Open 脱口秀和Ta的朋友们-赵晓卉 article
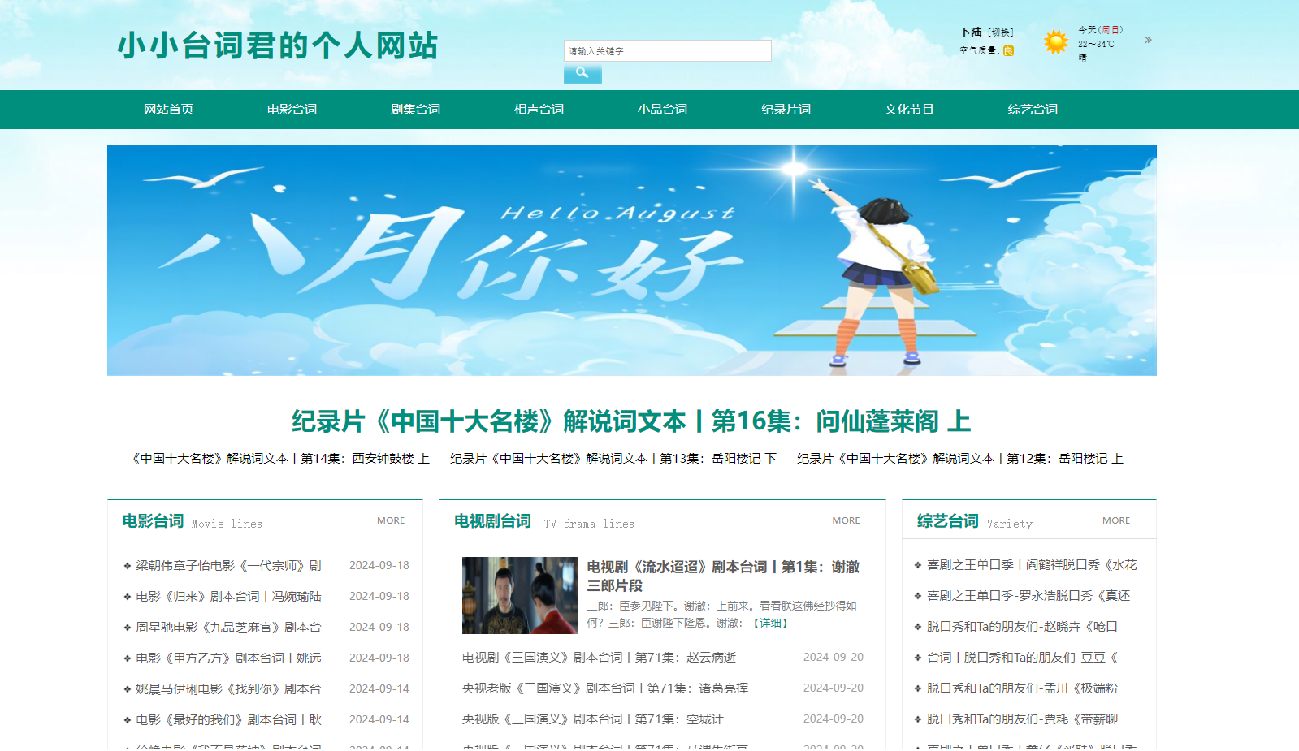Viewport: 1299px width, 751px height. [x=1022, y=627]
